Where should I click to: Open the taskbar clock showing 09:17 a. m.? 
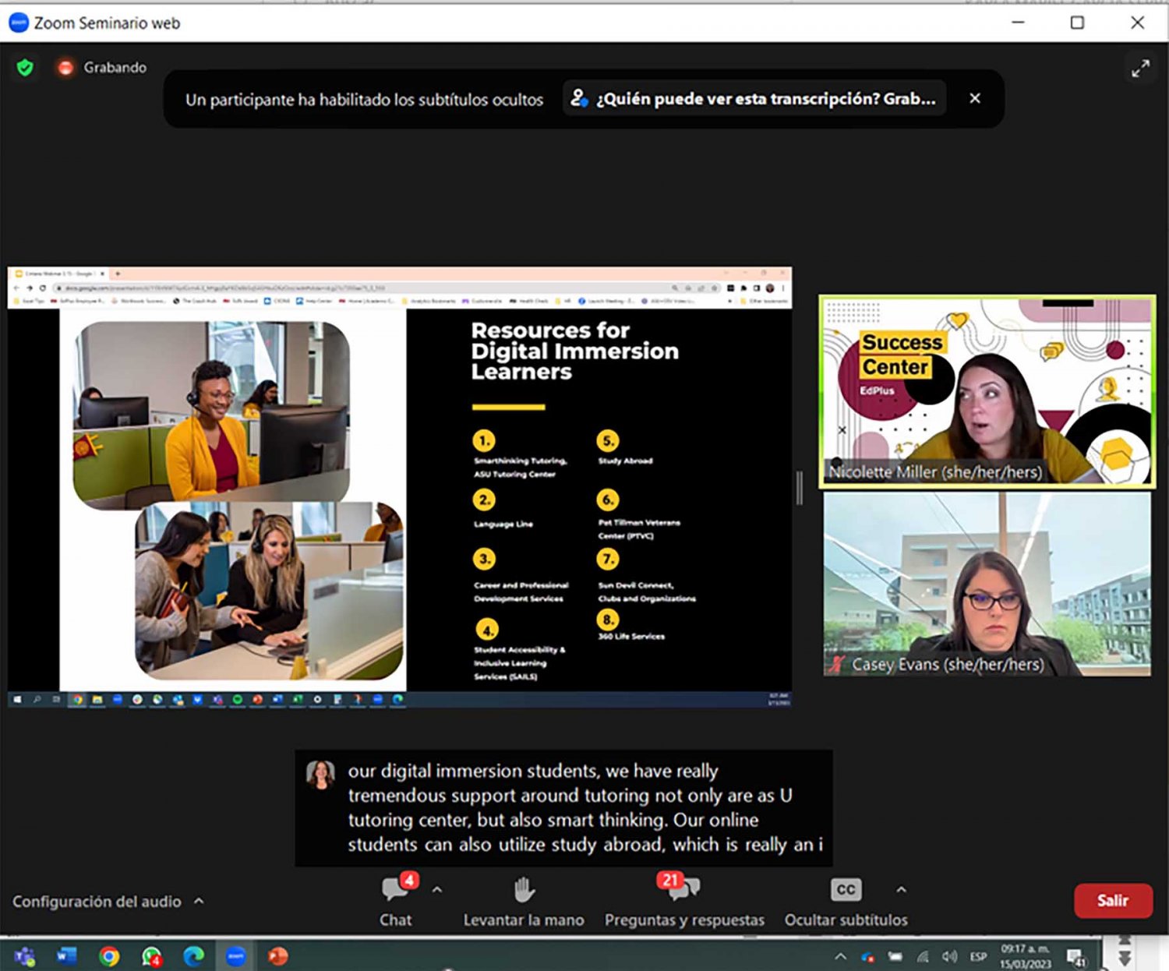click(x=1025, y=956)
